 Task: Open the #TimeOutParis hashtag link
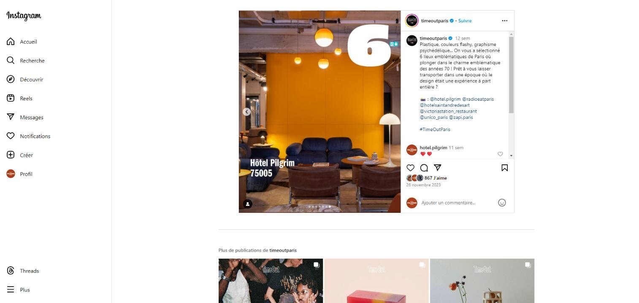point(435,129)
